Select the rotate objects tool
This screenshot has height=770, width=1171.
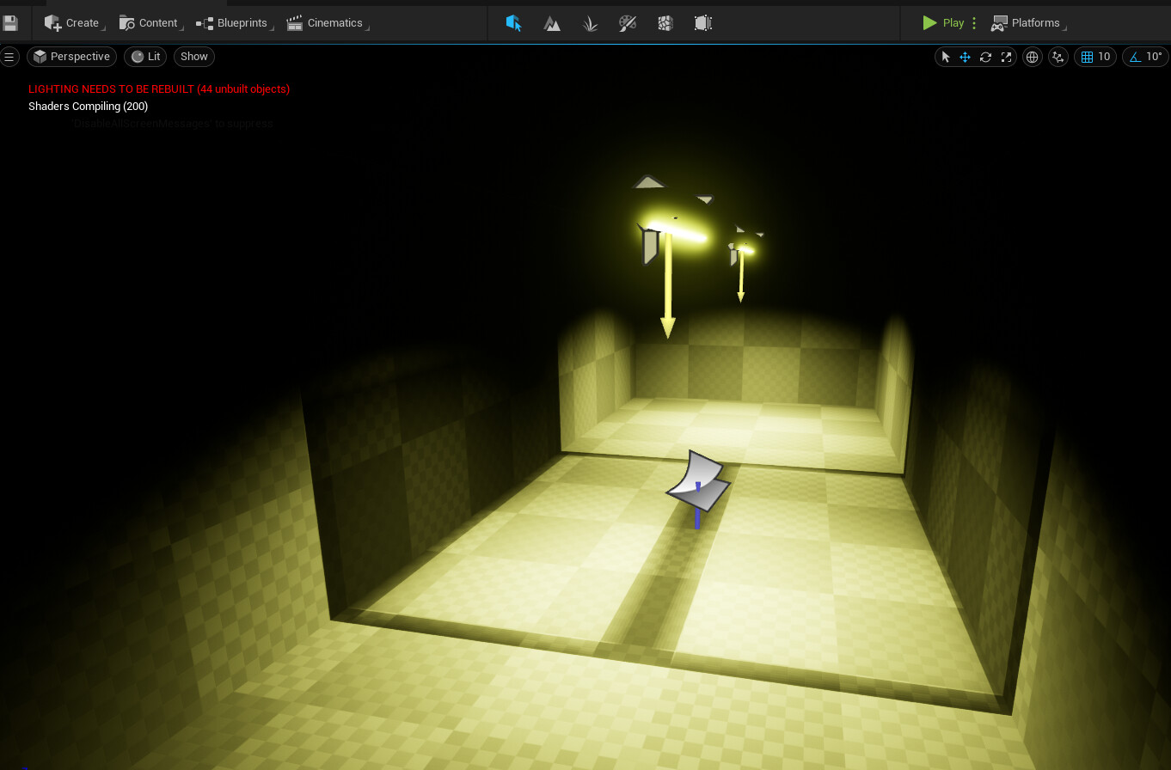[x=985, y=57]
